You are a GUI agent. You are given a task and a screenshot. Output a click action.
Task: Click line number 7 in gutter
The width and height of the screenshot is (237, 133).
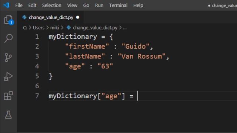(37, 96)
